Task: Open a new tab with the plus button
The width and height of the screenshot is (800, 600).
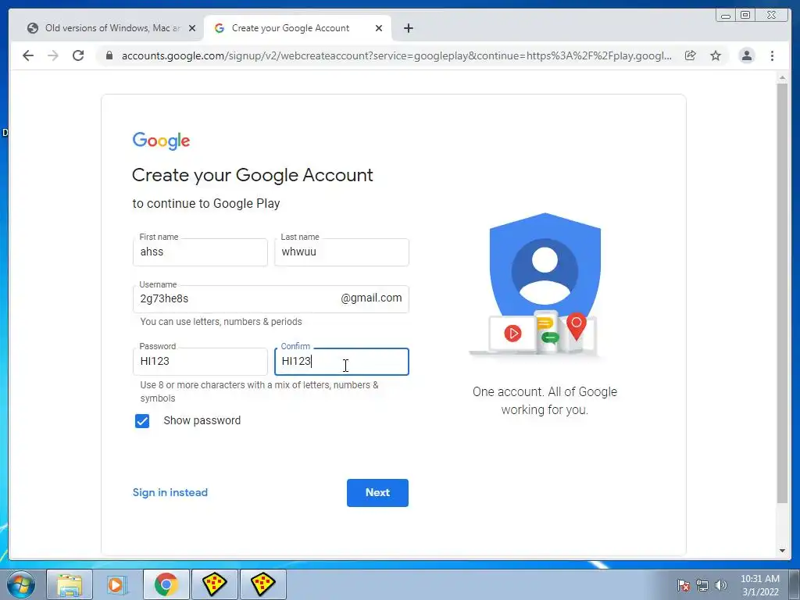Action: click(x=408, y=29)
